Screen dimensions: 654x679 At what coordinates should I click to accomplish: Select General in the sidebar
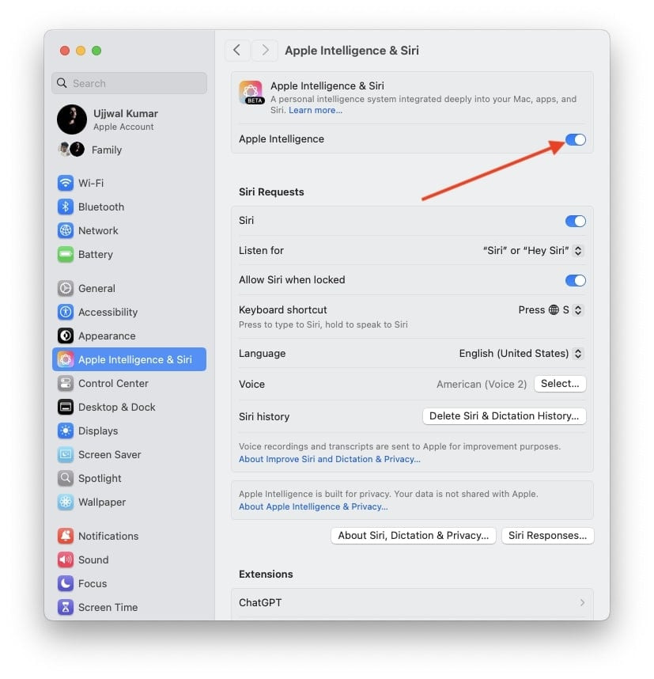click(129, 288)
